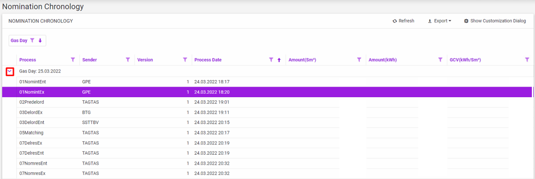The image size is (535, 179).
Task: Toggle Gas Day group sort direction arrow
Action: click(40, 41)
